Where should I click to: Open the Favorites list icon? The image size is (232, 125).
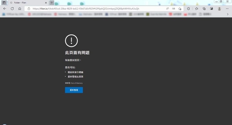[x=197, y=9]
